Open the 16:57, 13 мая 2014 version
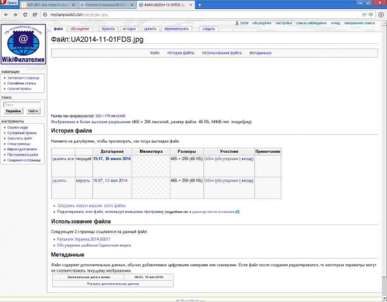This screenshot has height=302, width=387. click(110, 181)
